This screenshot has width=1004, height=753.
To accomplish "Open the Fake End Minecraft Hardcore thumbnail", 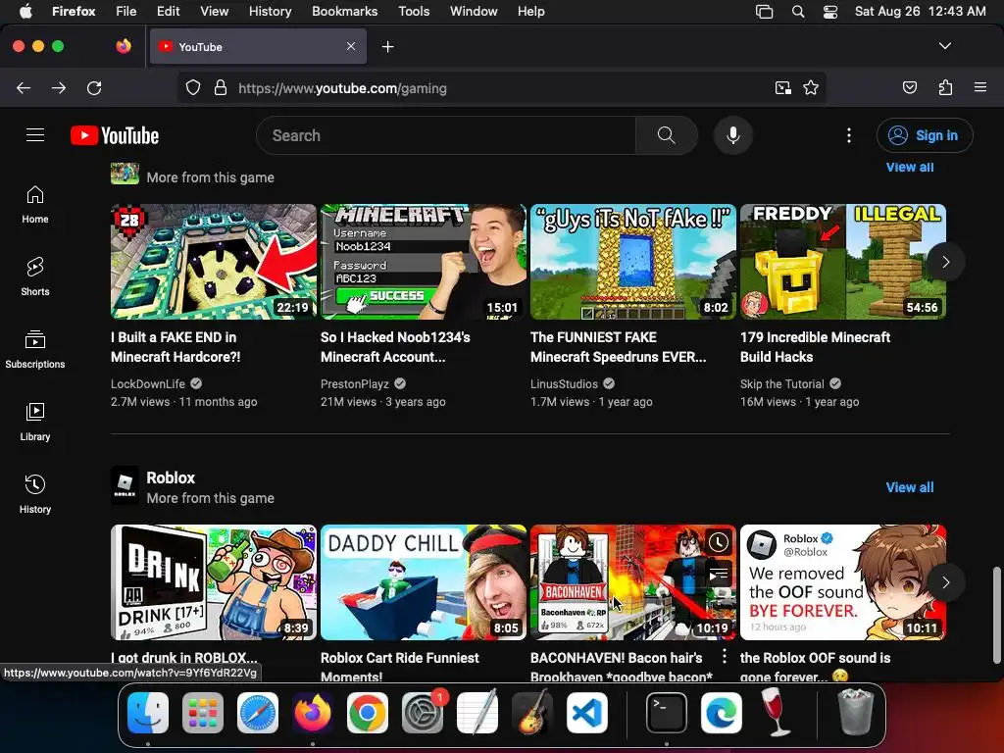I will (x=214, y=261).
